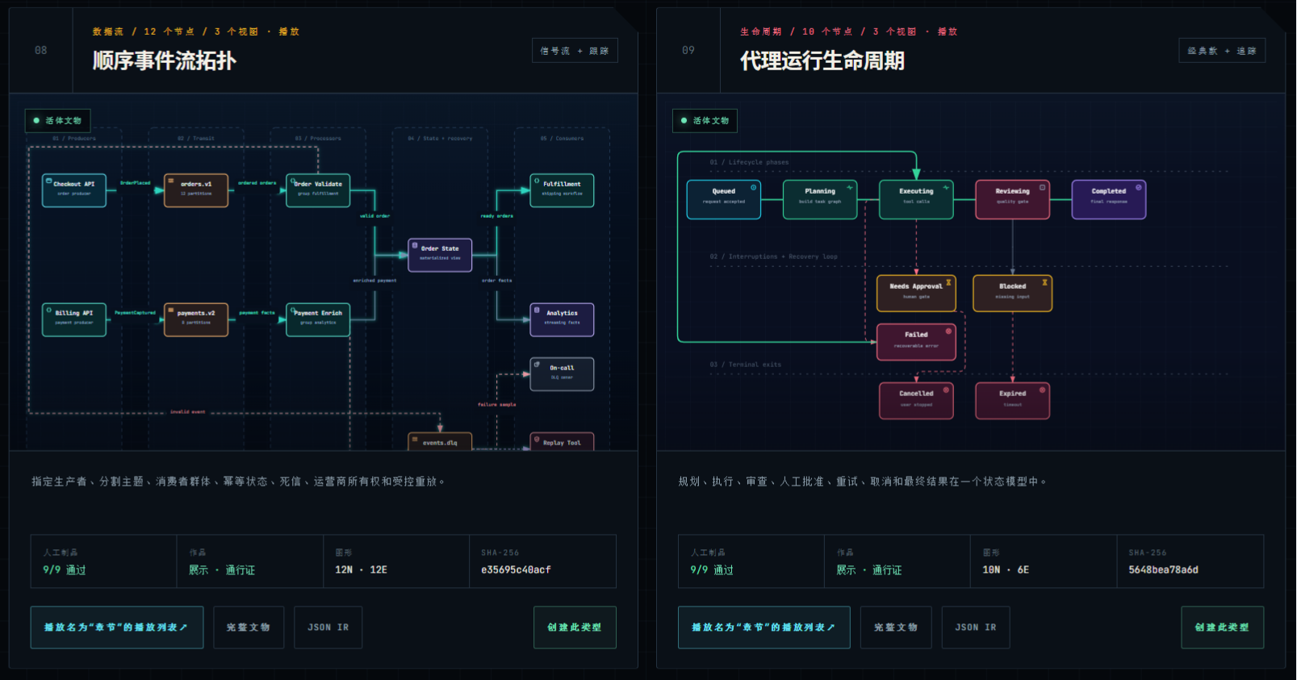Open the 代理运行生命周期 title

pyautogui.click(x=822, y=61)
